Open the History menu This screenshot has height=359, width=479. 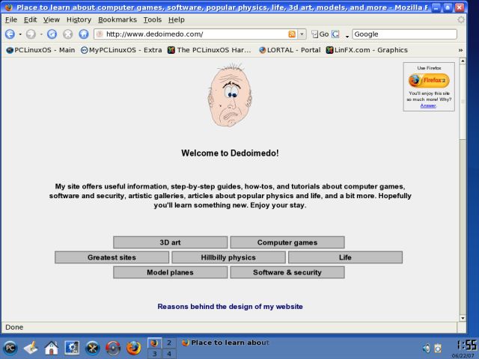79,20
